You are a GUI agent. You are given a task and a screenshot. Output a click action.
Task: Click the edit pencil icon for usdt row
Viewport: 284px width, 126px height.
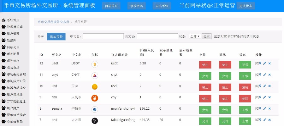264,63
